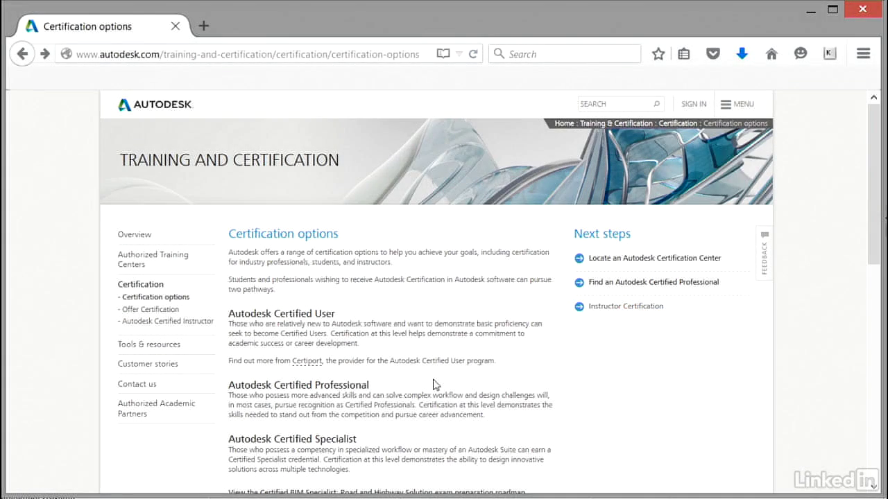
Task: Open a new tab with plus button
Action: tap(203, 26)
